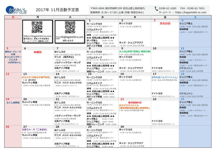Viewport: 216px width, 153px height.
Task: Click the date number 12
Action: pyautogui.click(x=8, y=74)
